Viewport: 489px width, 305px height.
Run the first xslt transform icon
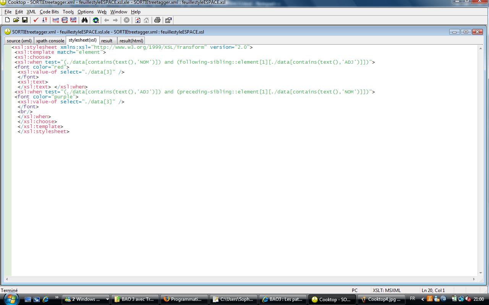coord(56,20)
